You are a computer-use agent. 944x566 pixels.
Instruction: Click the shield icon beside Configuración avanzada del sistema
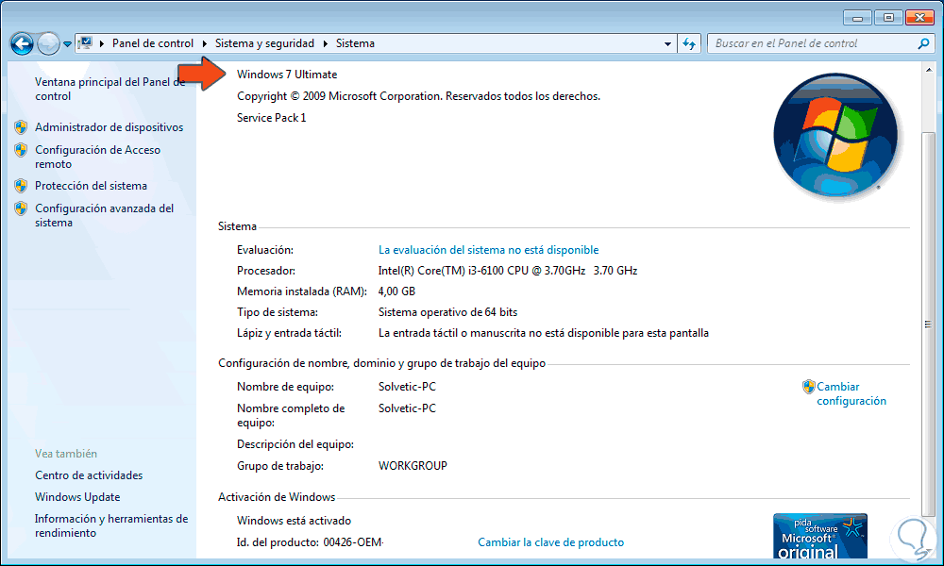pos(21,208)
